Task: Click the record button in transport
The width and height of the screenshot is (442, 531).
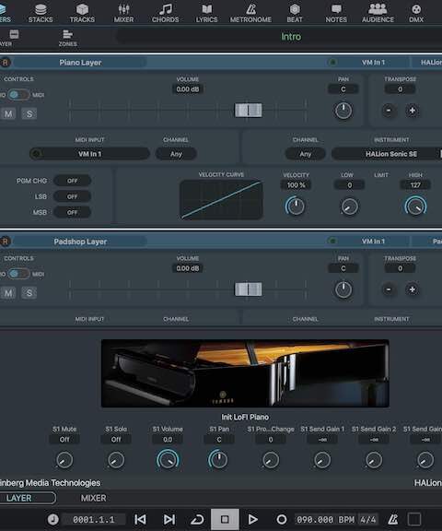Action: (x=282, y=519)
